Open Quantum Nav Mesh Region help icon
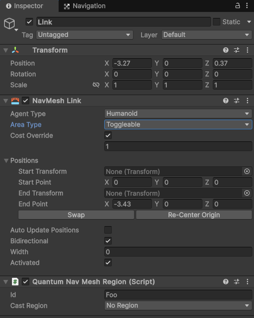The image size is (254, 318). pyautogui.click(x=226, y=282)
